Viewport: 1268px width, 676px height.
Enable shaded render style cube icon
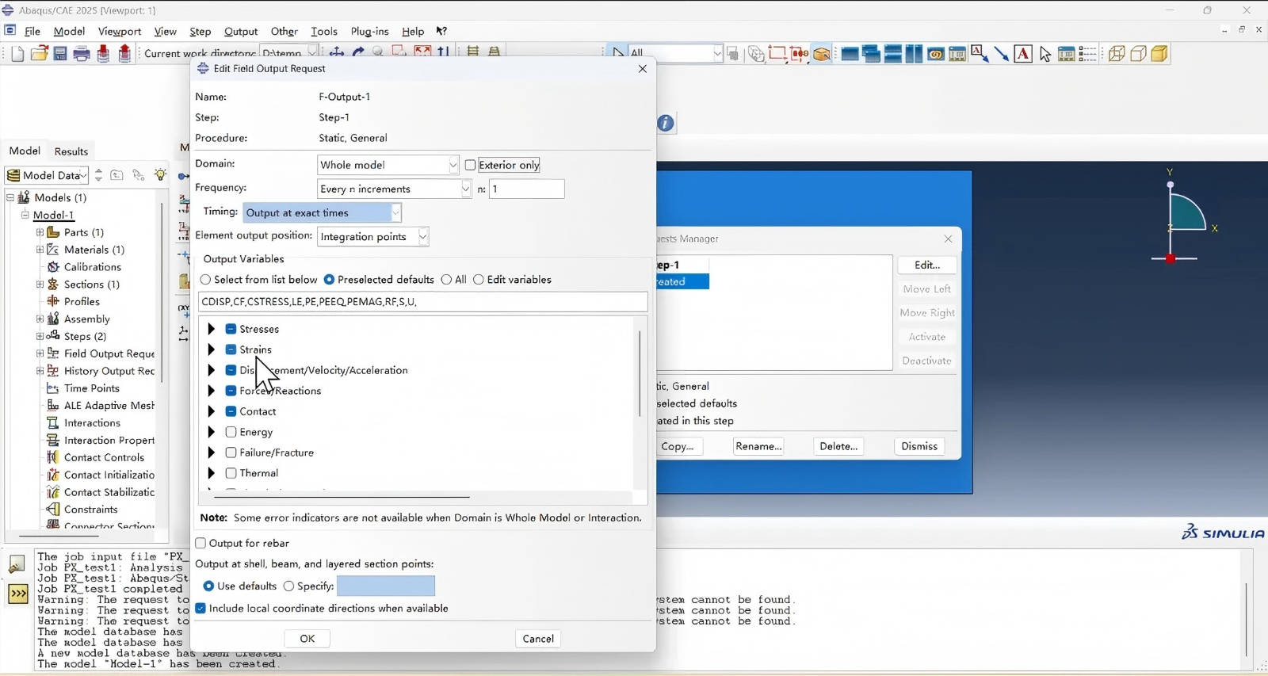click(x=1160, y=54)
